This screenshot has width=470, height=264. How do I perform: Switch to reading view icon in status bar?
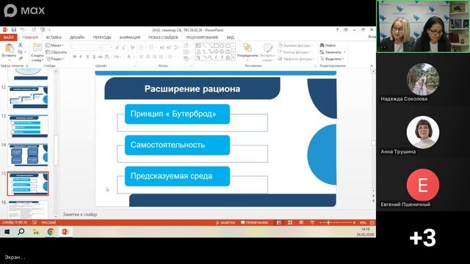point(301,223)
